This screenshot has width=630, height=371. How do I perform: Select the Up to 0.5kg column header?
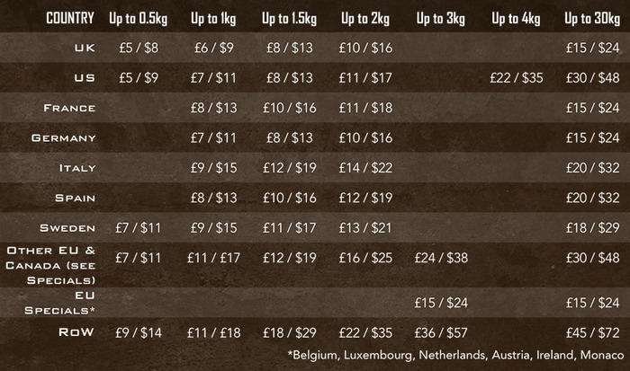pyautogui.click(x=139, y=19)
